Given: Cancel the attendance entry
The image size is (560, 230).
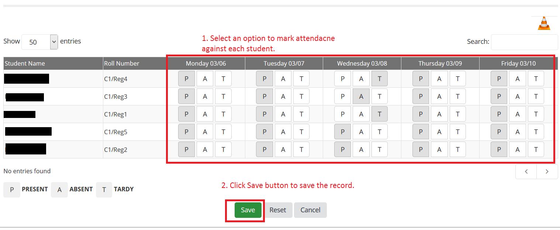Looking at the screenshot, I should [310, 210].
